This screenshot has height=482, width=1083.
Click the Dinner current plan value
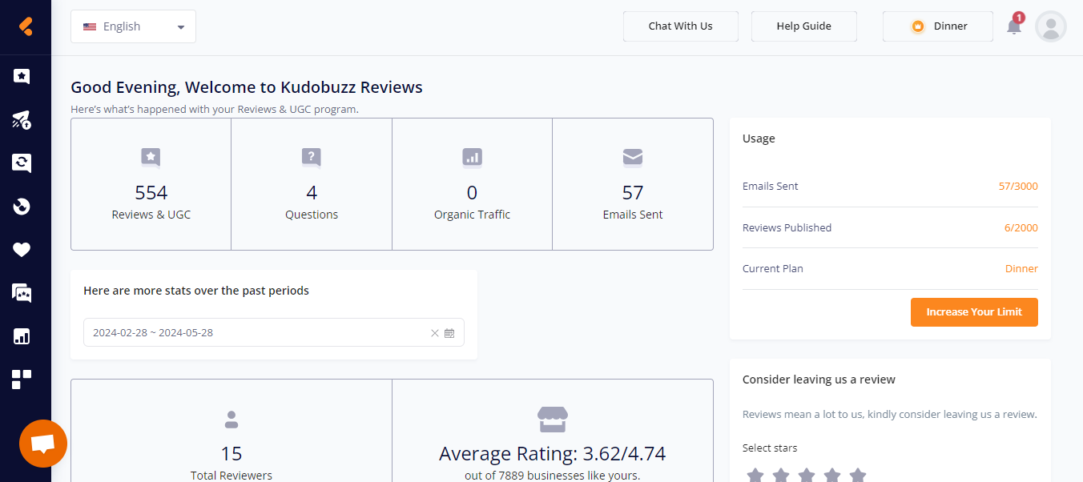point(1021,269)
